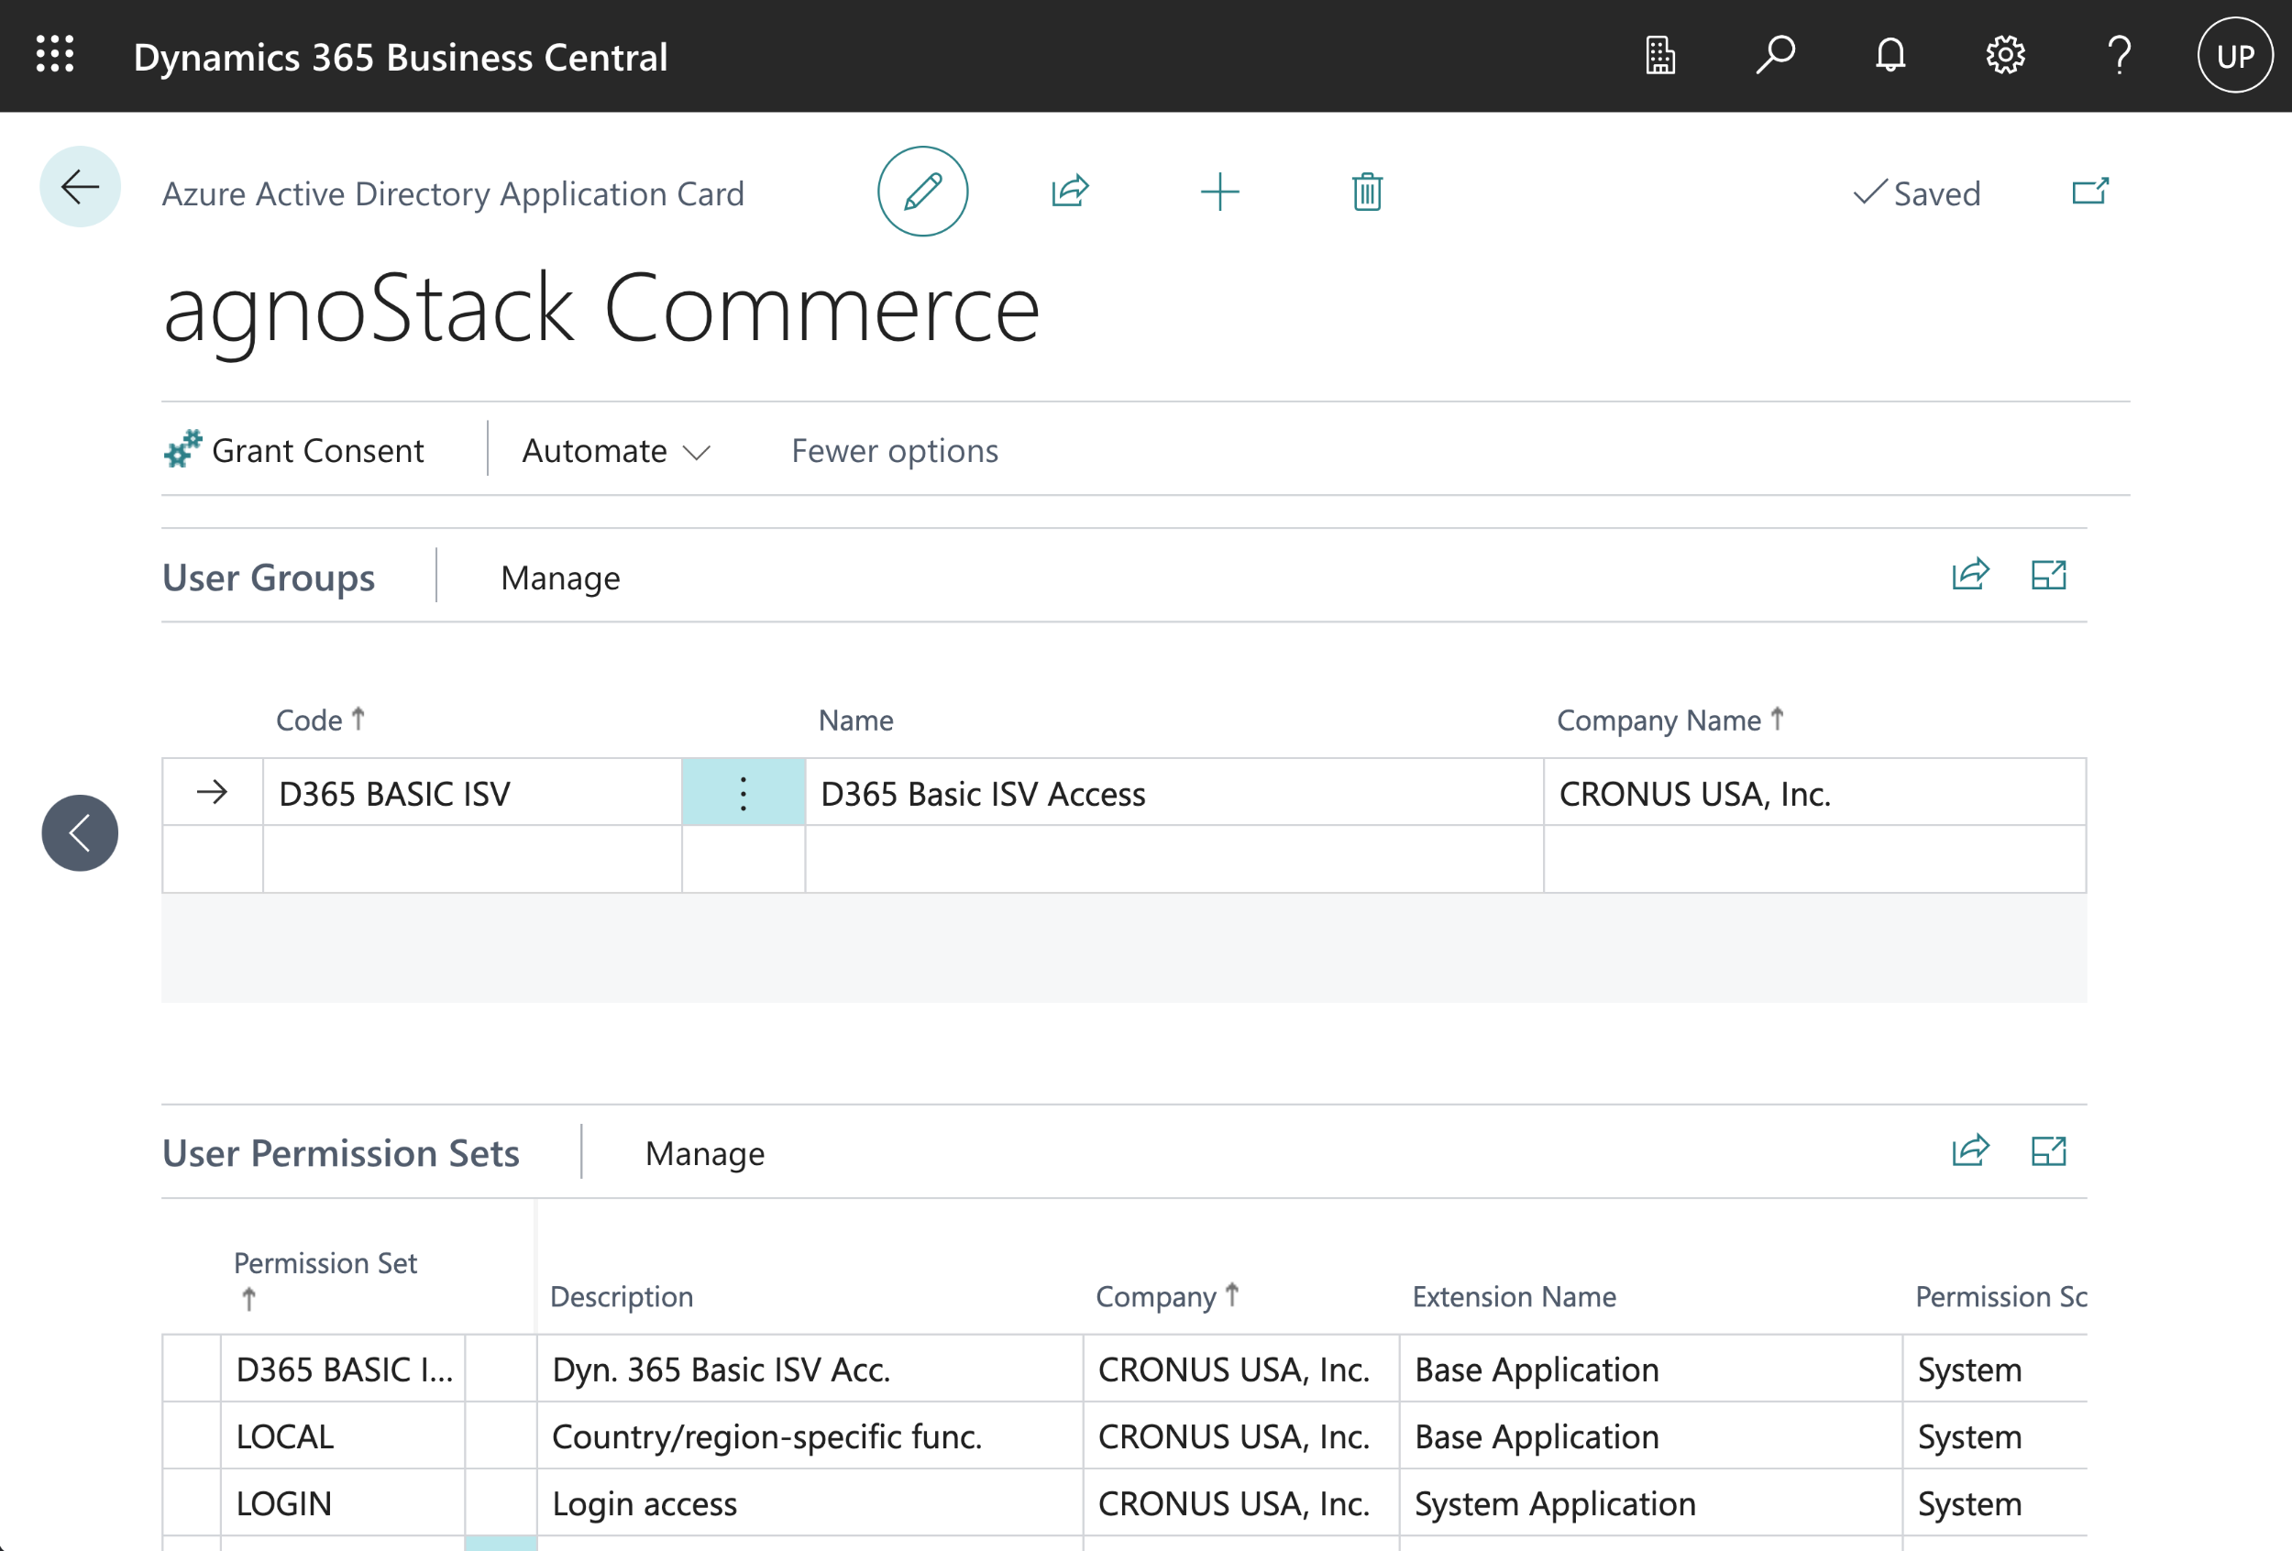This screenshot has height=1551, width=2292.
Task: Click the Azure Active Directory Application Card title
Action: pyautogui.click(x=453, y=193)
